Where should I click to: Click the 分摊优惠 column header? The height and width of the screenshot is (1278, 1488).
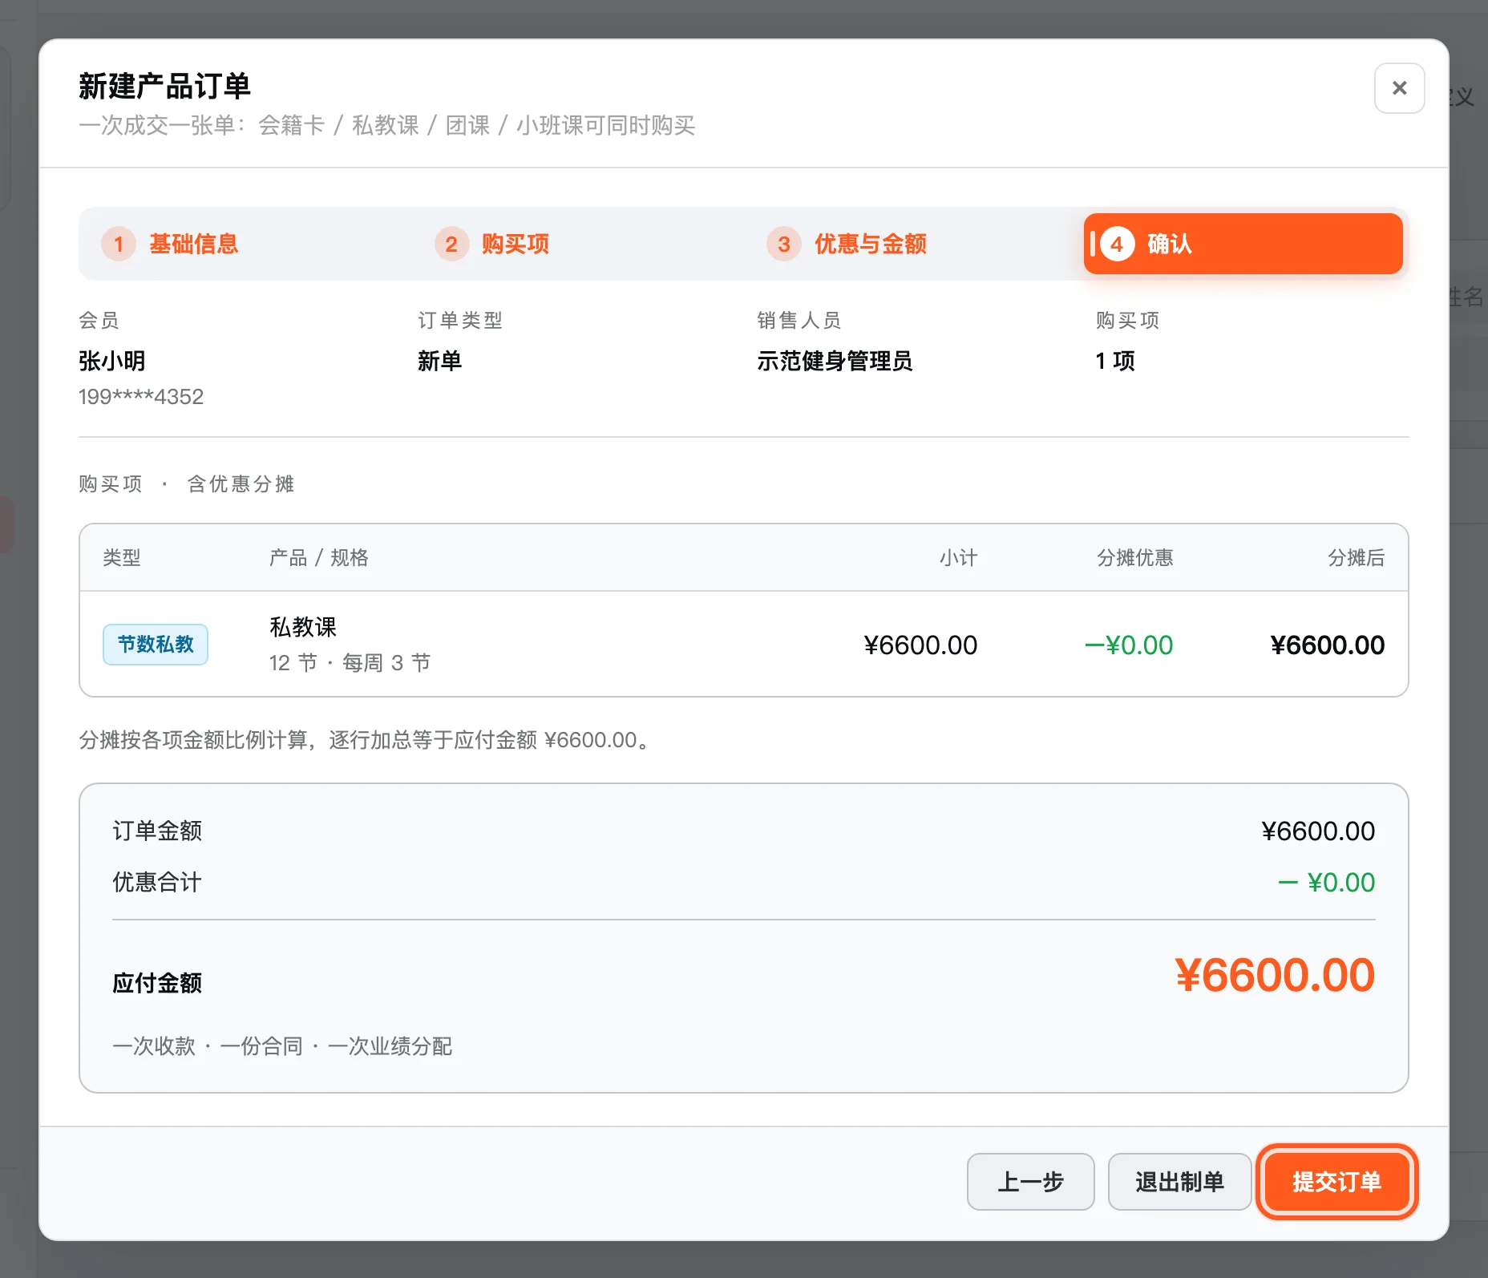click(x=1134, y=558)
